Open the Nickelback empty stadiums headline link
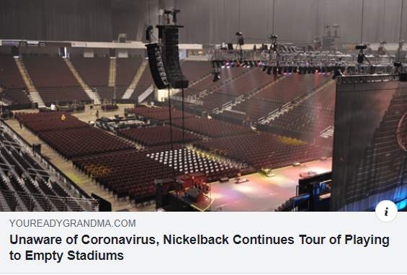This screenshot has height=275, width=407. pos(200,248)
